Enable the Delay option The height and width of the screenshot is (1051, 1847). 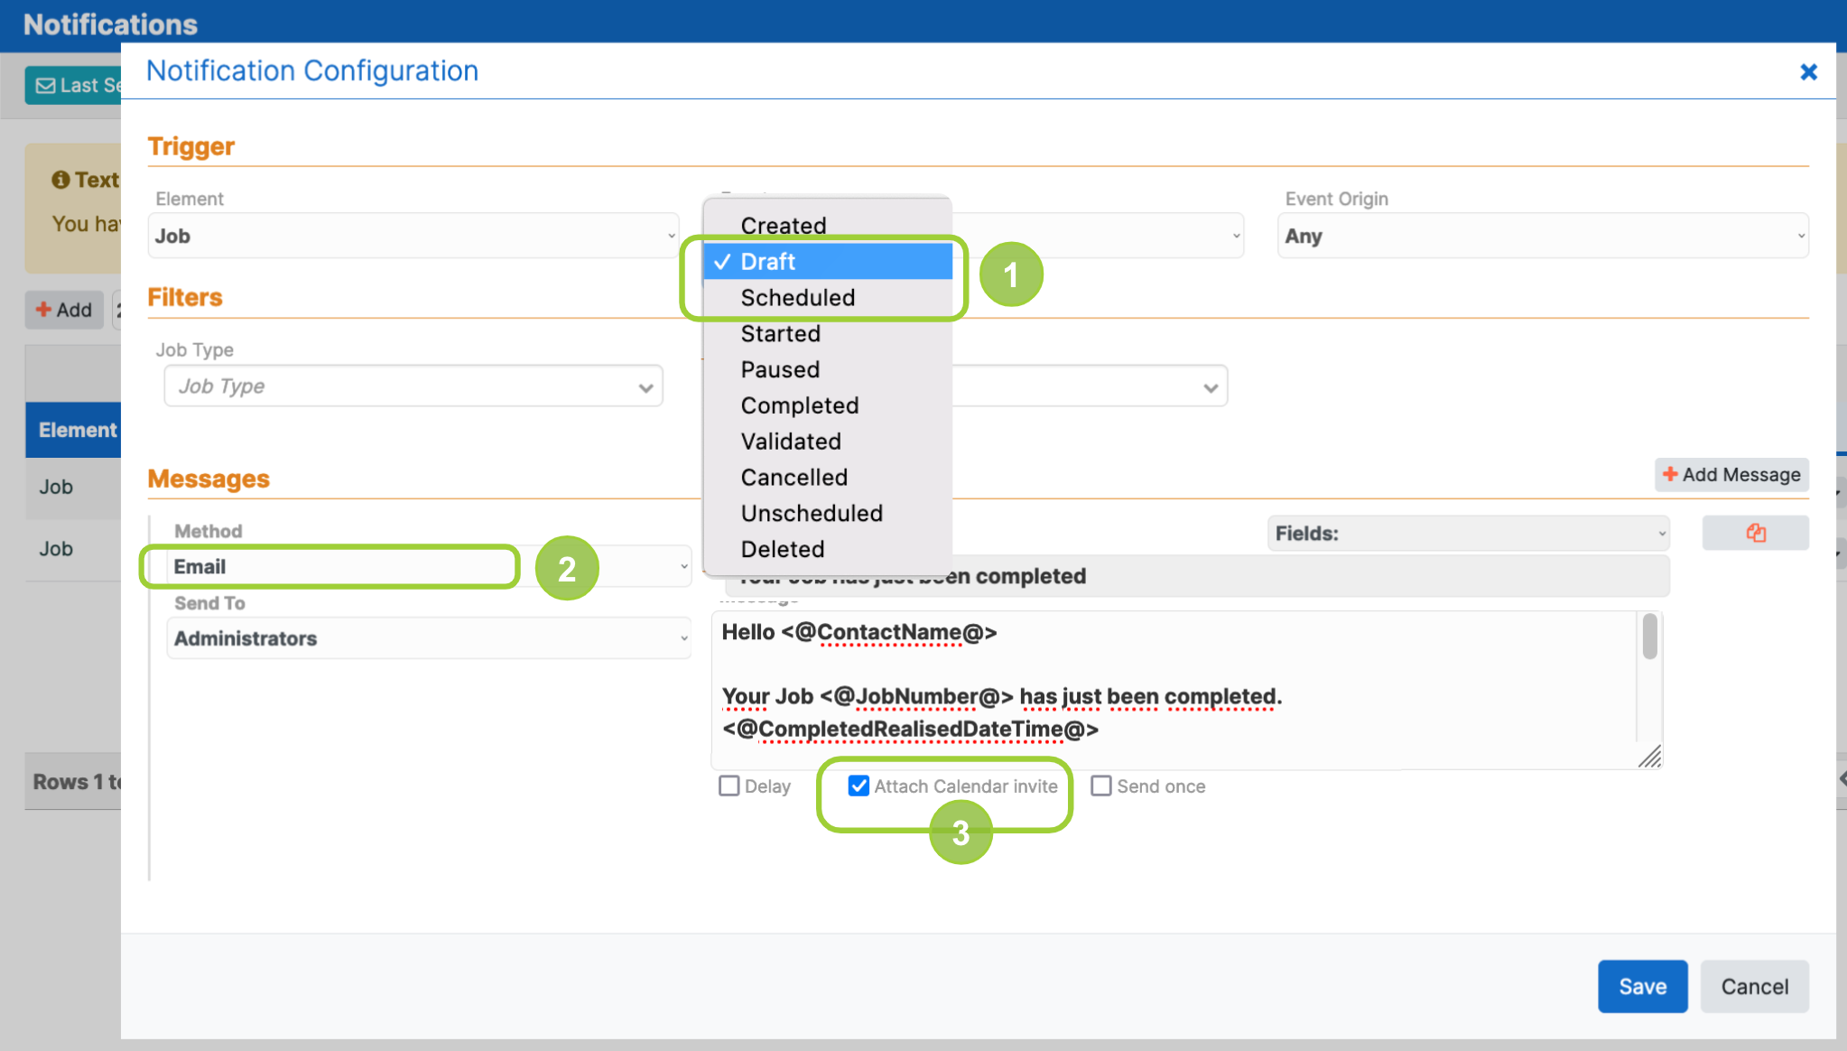(x=729, y=786)
